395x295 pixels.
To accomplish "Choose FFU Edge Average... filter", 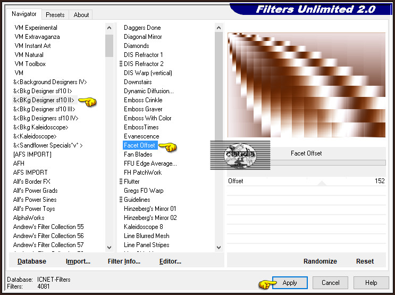I will [x=150, y=163].
